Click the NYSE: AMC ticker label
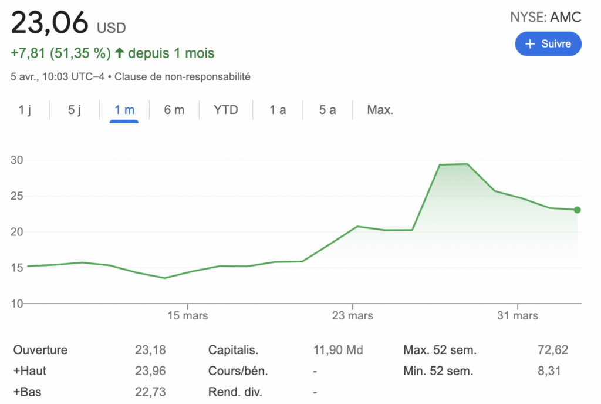This screenshot has width=601, height=404. coord(546,18)
